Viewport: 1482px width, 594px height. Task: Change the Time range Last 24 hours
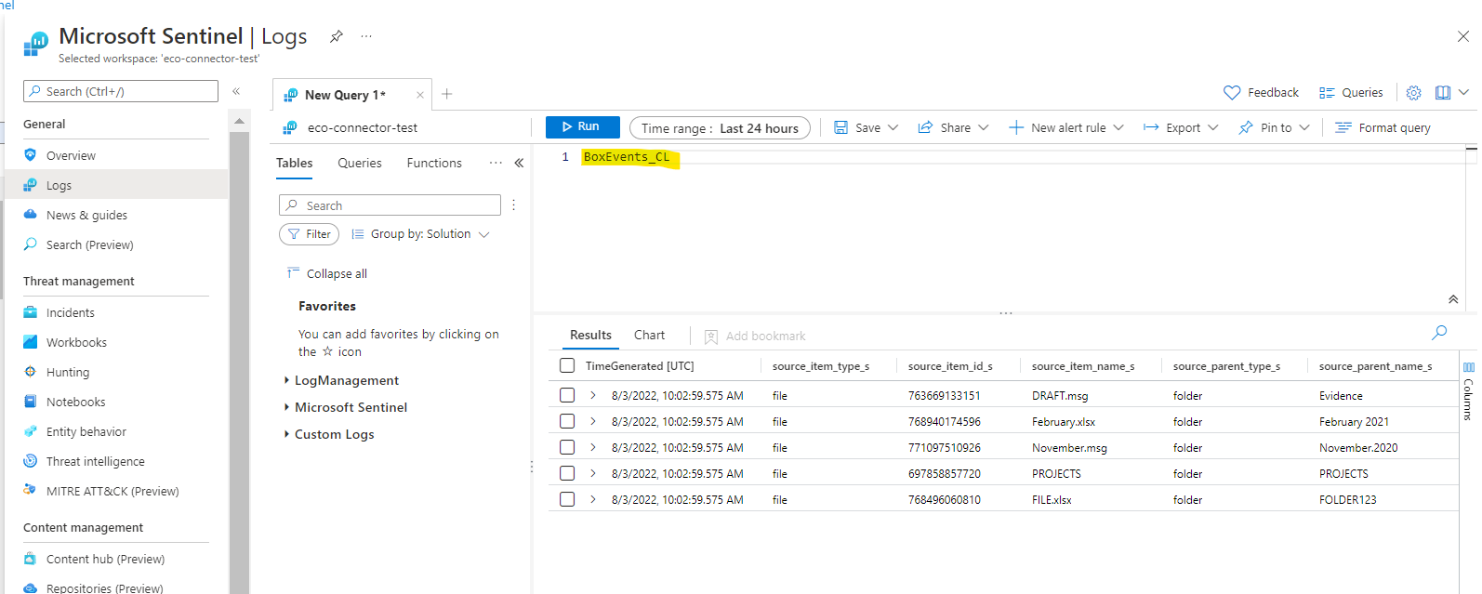720,128
